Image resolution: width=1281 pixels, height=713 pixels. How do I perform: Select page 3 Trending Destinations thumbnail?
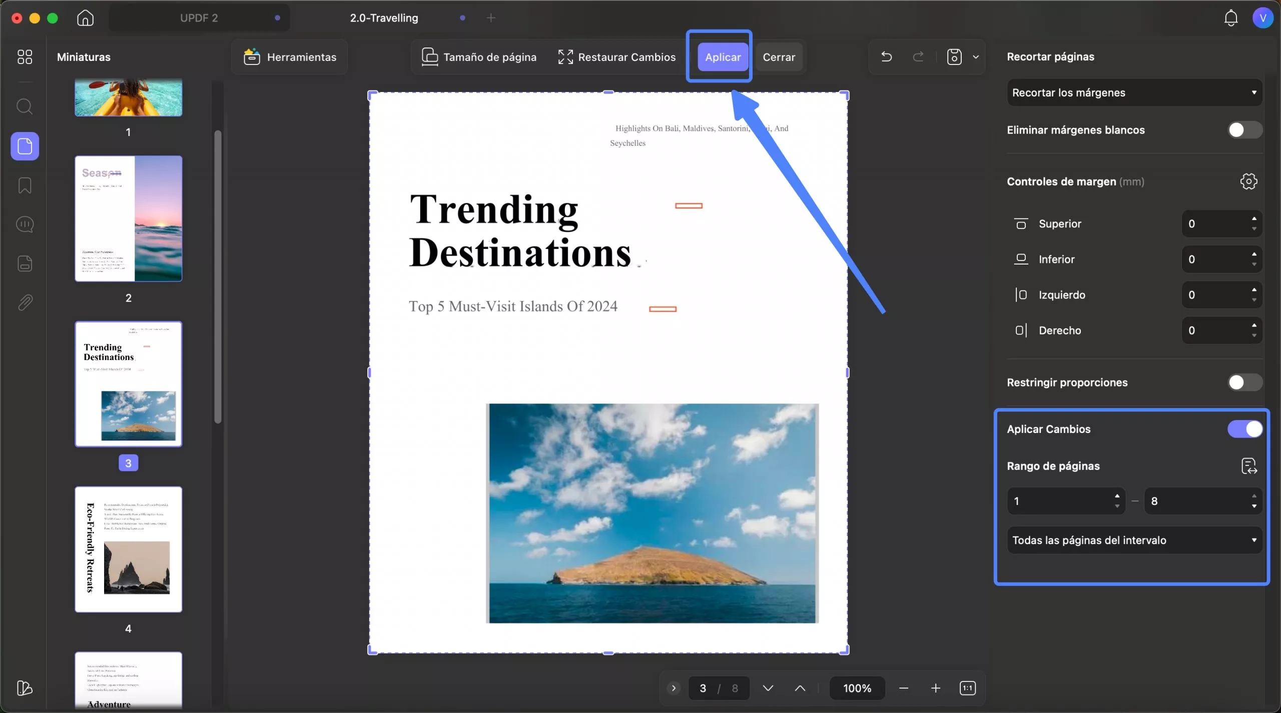(x=128, y=384)
